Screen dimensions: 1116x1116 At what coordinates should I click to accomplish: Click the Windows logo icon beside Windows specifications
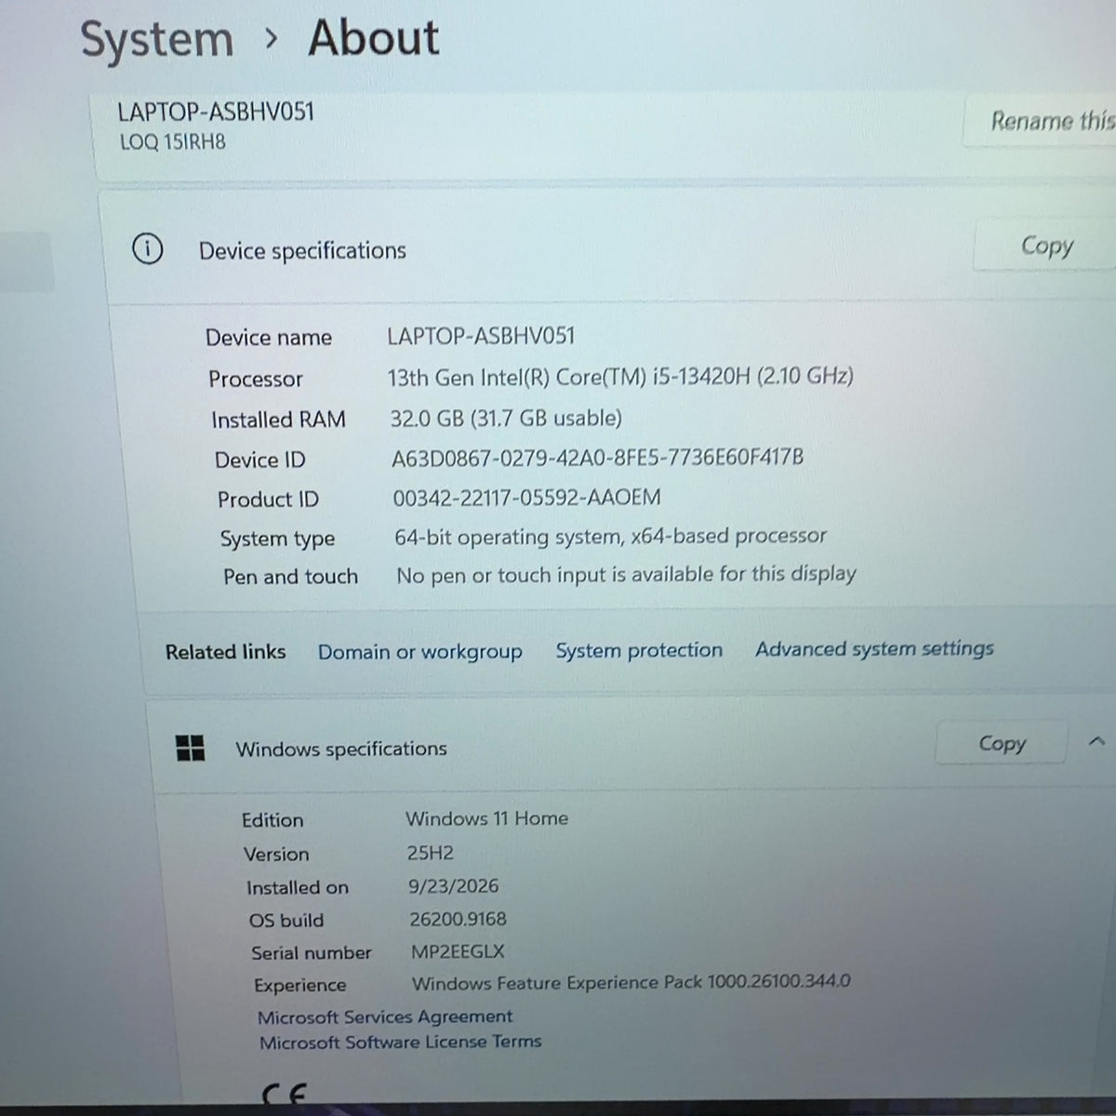click(191, 748)
